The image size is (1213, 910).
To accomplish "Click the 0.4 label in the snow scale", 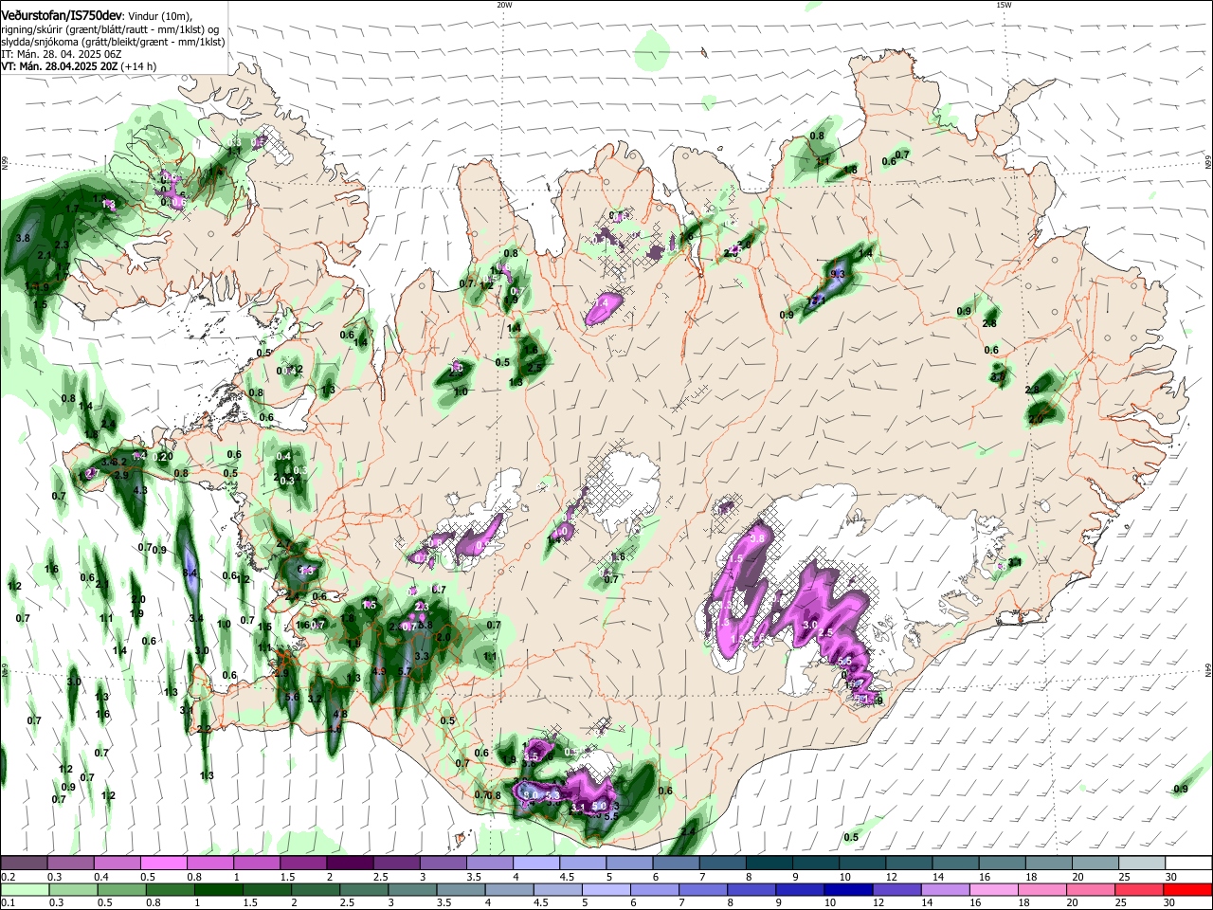I will 100,877.
